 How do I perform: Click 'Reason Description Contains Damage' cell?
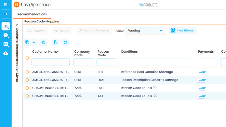[x=149, y=80]
